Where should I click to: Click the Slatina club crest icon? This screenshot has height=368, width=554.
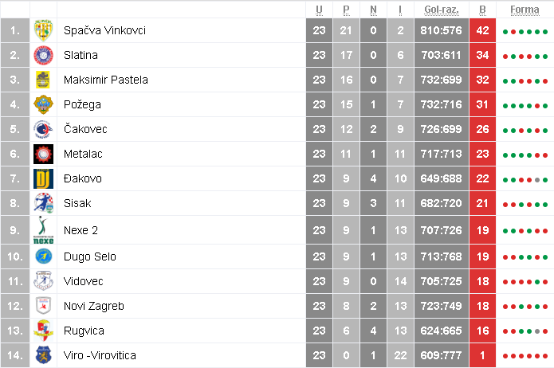tap(42, 56)
